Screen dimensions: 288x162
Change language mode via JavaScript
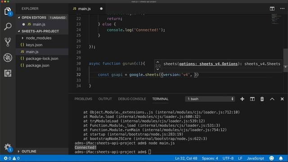tap(255, 158)
